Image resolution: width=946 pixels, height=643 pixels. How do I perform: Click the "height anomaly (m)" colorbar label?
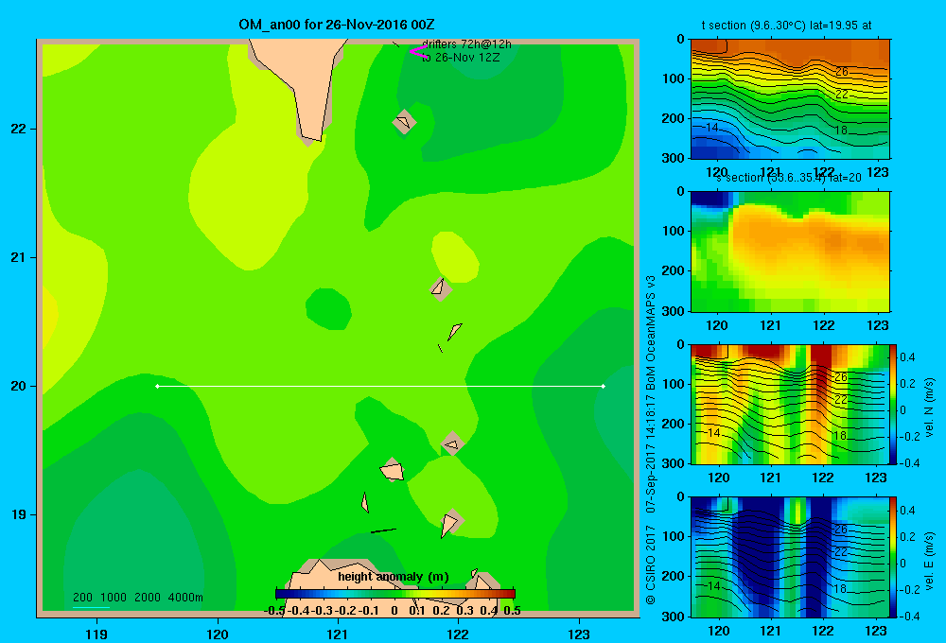coord(394,577)
